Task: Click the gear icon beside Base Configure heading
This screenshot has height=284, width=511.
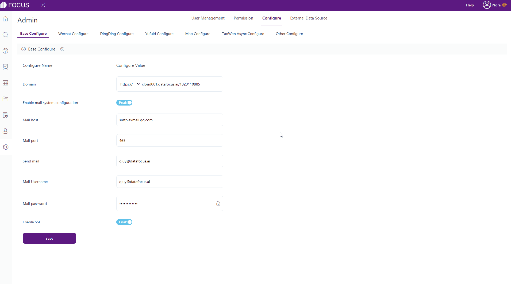Action: 24,49
